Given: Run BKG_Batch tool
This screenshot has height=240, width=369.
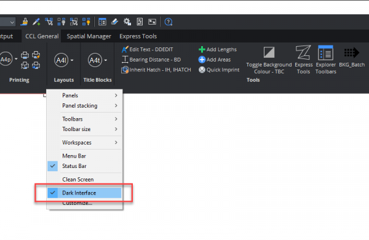Looking at the screenshot, I should click(x=352, y=57).
